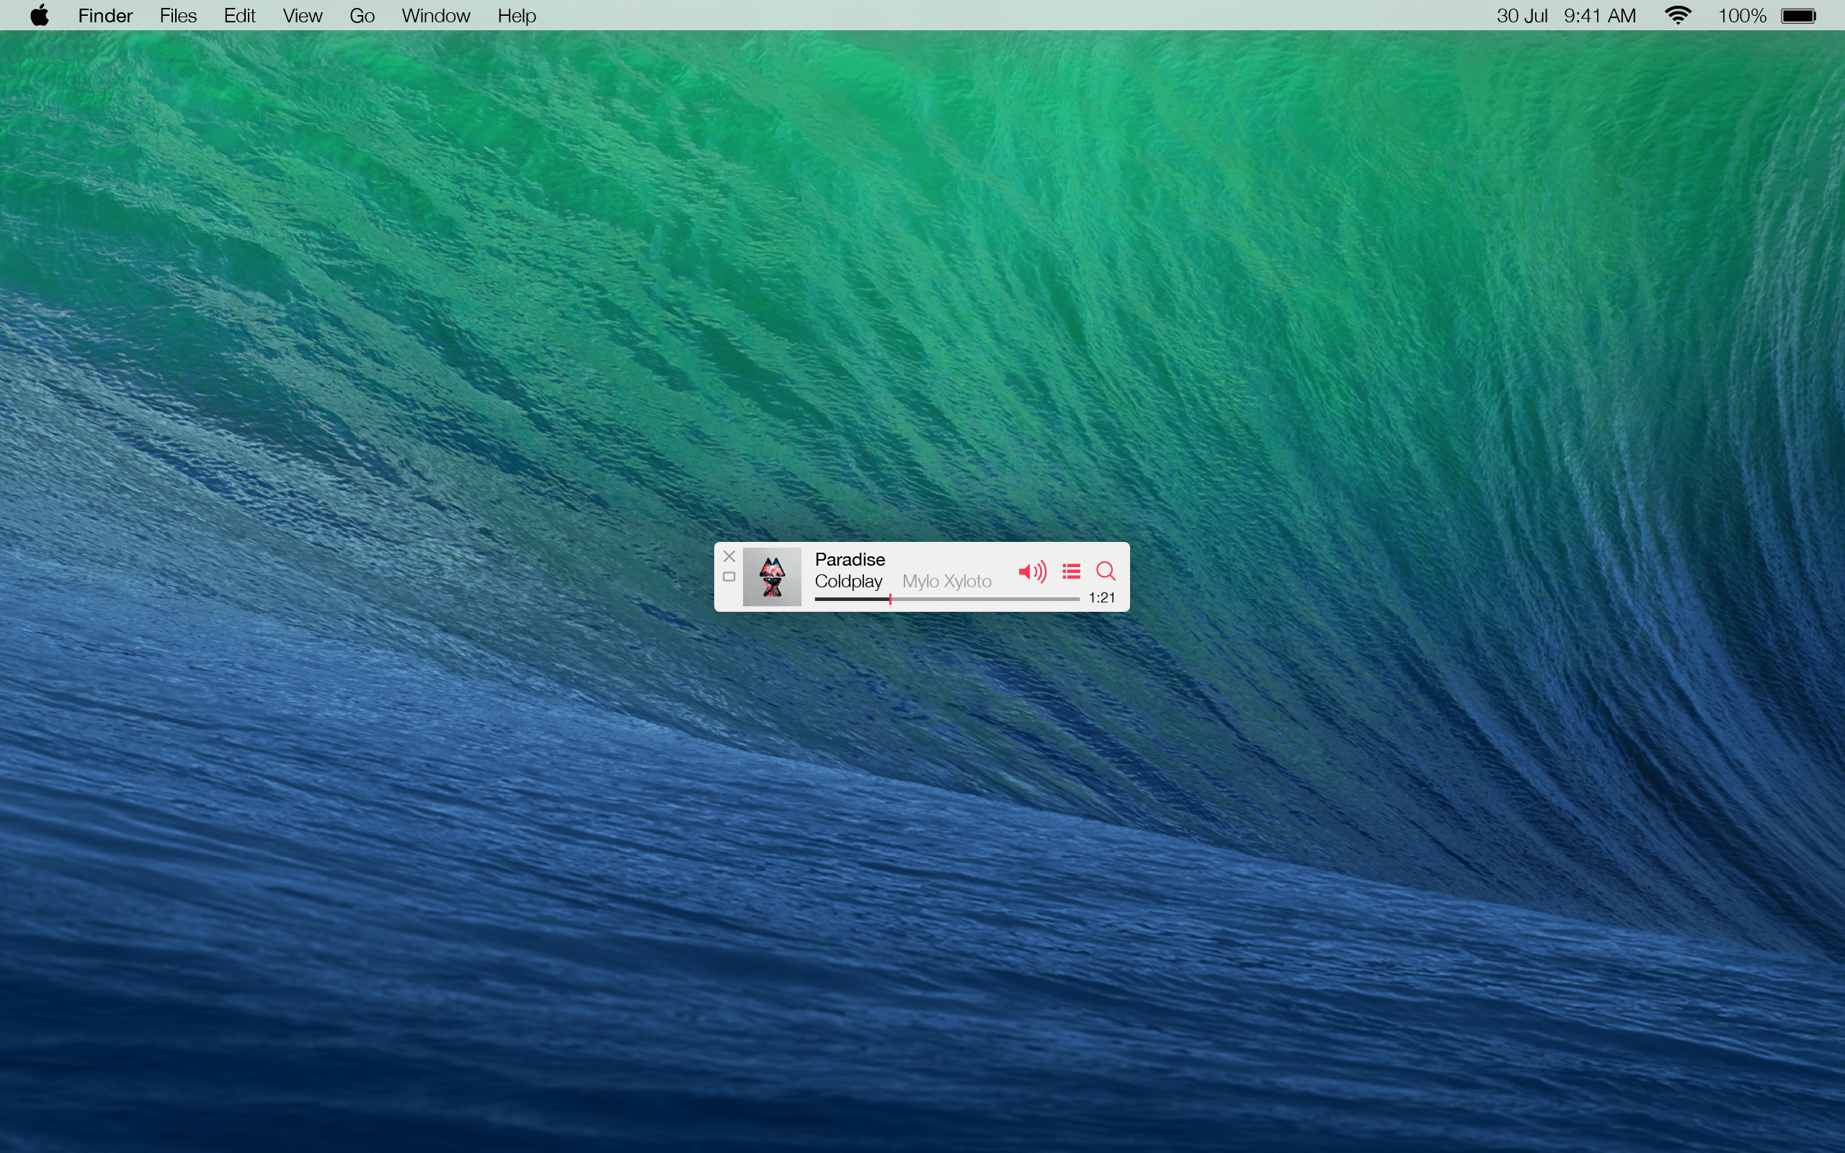Click the artist name Coldplay
The height and width of the screenshot is (1153, 1845).
(848, 581)
